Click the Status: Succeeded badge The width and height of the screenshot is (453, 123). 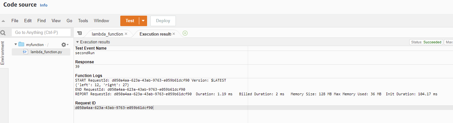(426, 42)
